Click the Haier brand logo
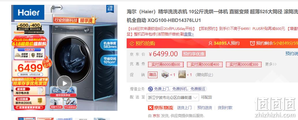 pyautogui.click(x=29, y=13)
